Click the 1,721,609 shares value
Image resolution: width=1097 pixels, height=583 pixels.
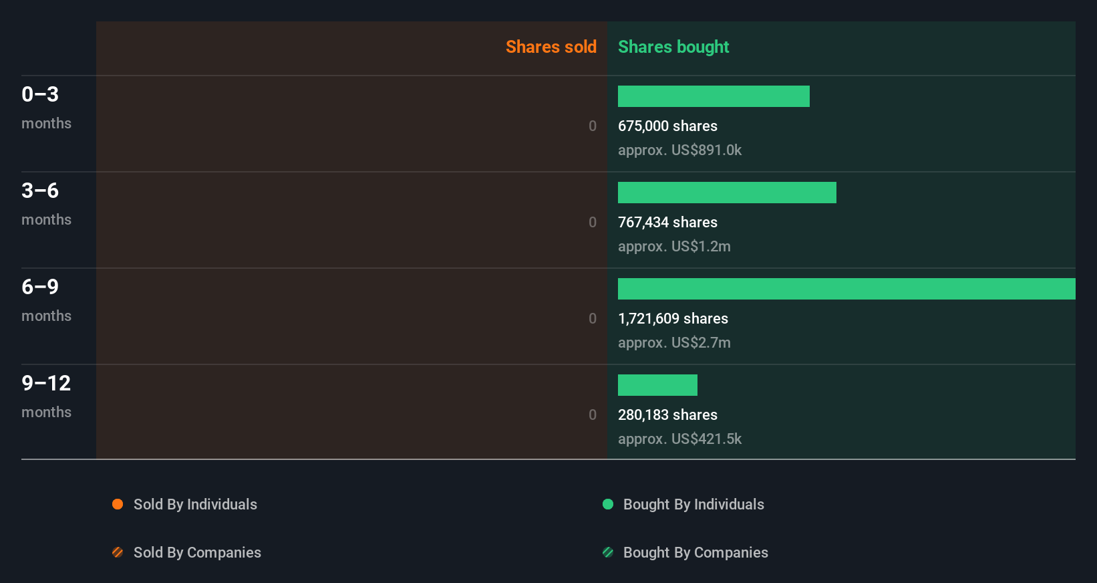point(673,318)
